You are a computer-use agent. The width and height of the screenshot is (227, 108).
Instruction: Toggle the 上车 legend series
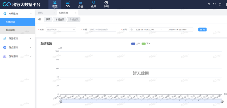136,44
